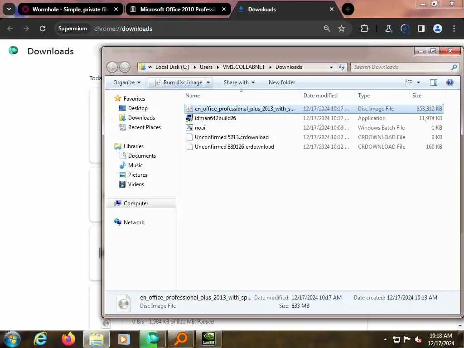
Task: Click the Users breadcrumb segment
Action: pyautogui.click(x=206, y=67)
